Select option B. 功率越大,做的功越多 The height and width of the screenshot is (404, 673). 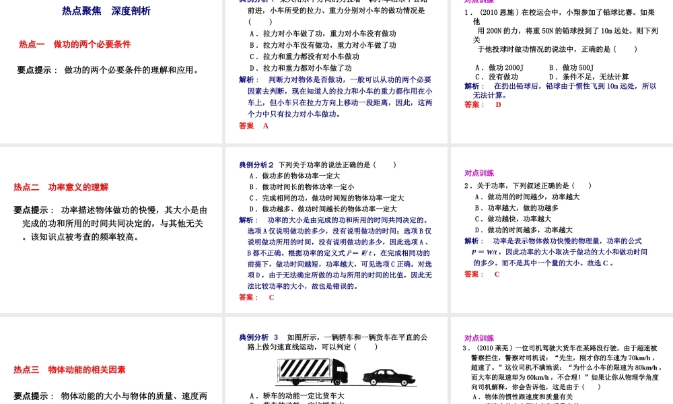[x=517, y=208]
